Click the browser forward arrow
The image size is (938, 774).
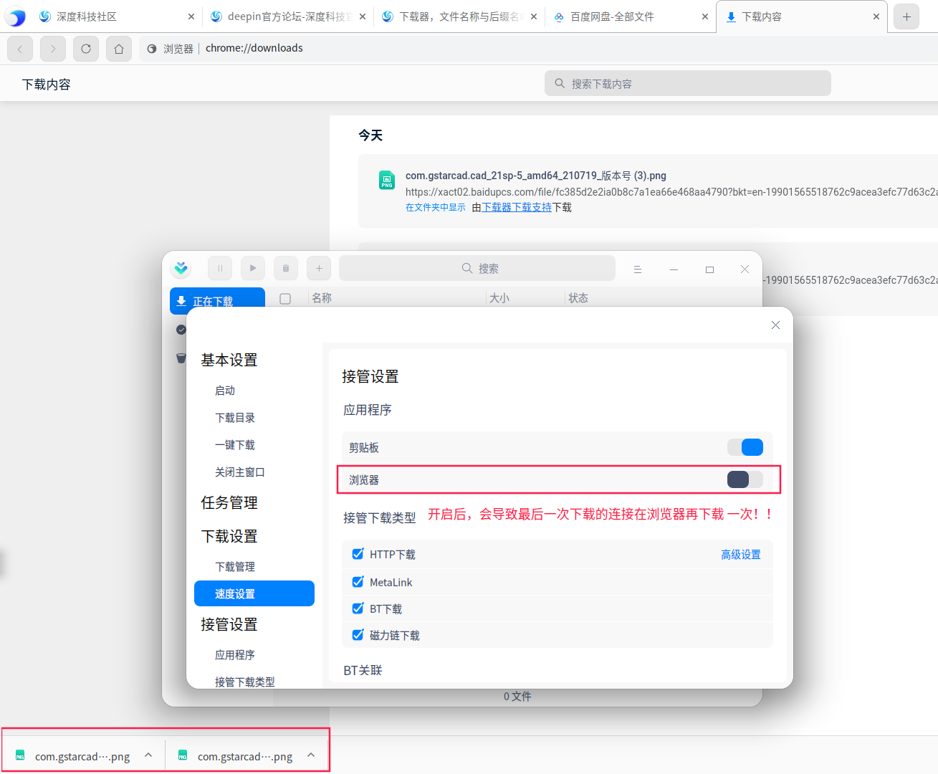point(53,49)
